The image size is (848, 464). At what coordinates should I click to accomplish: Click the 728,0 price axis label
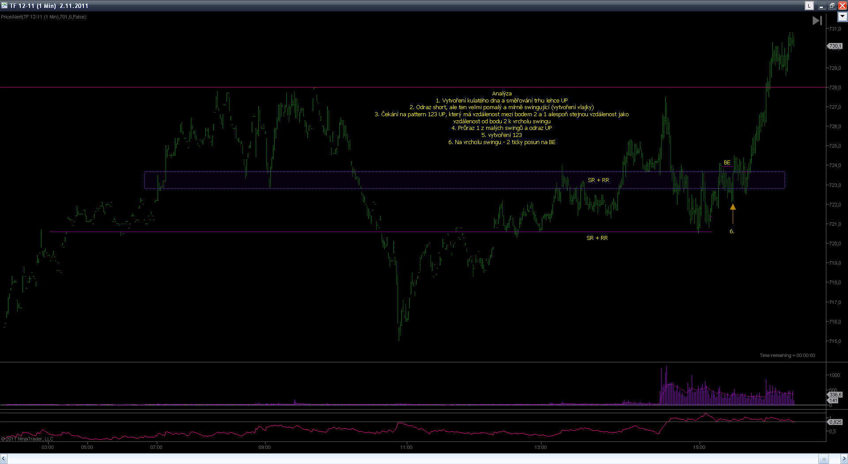tap(835, 87)
